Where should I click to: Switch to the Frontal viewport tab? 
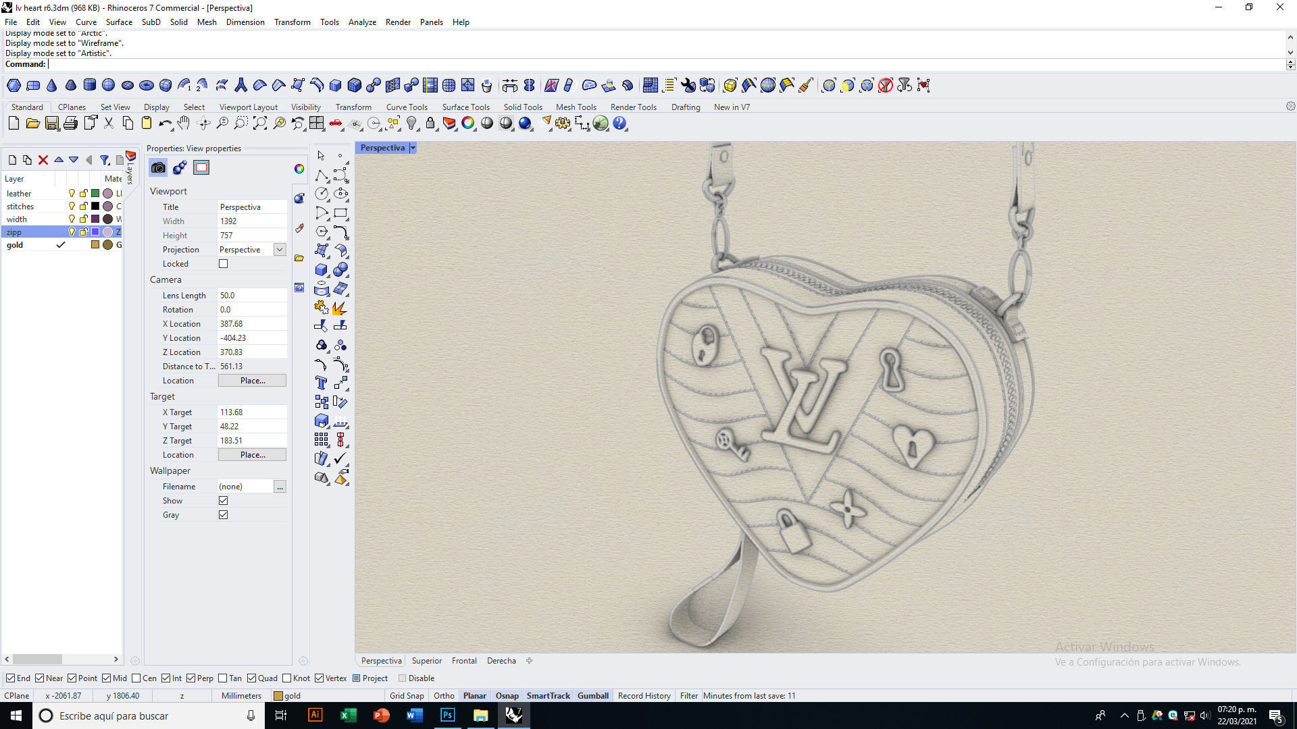(x=464, y=661)
